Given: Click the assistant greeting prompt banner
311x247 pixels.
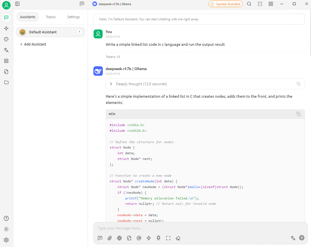Looking at the screenshot, I should click(199, 19).
